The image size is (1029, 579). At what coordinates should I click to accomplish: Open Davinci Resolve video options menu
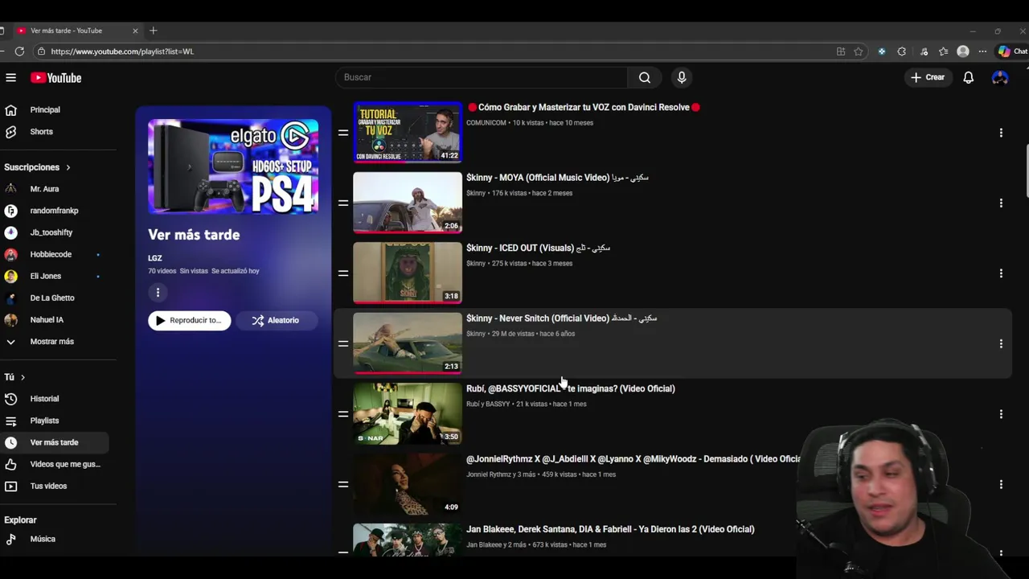(1001, 133)
